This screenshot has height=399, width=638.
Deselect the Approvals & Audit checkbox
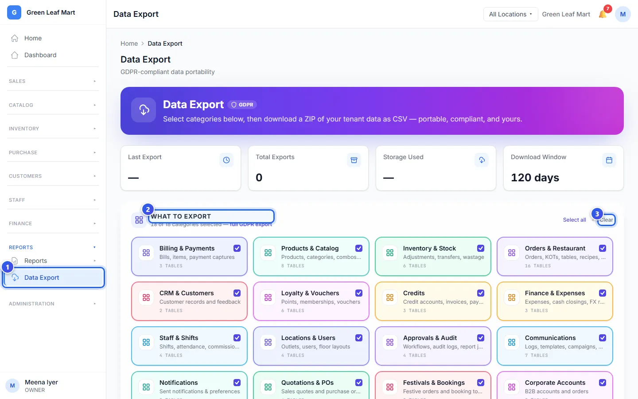tap(481, 338)
